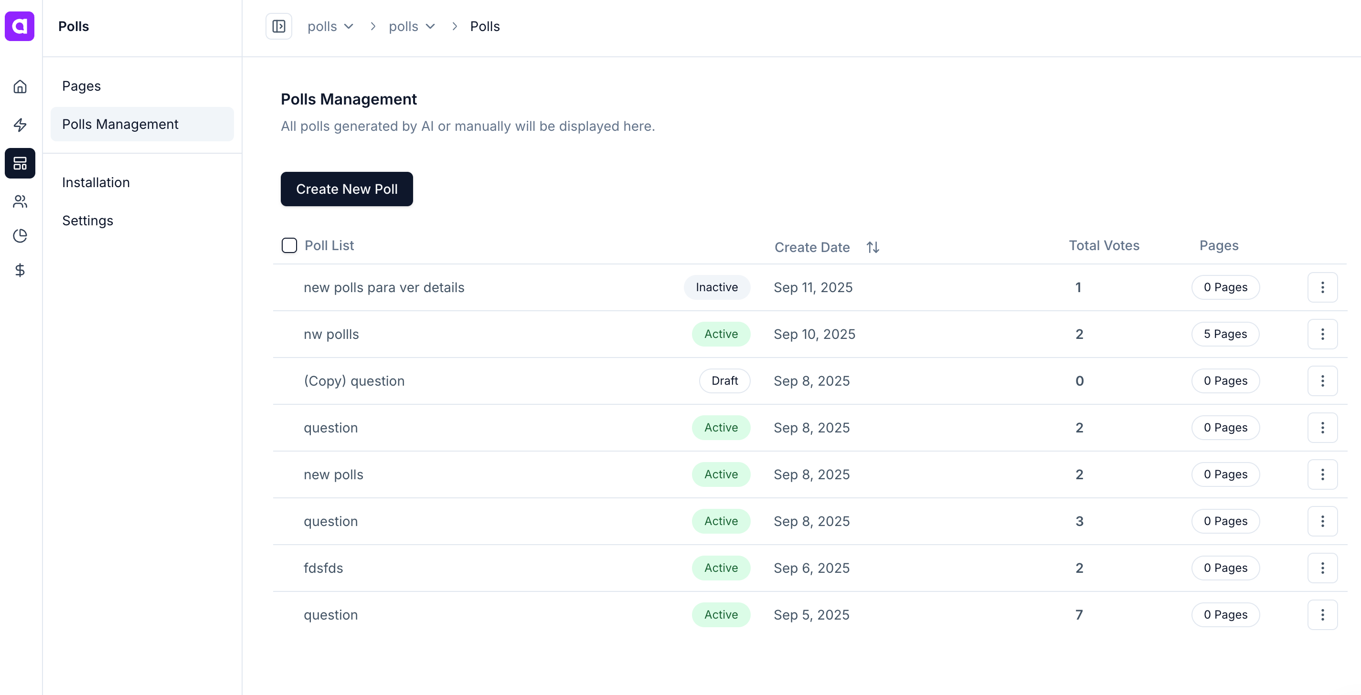Click the home icon in sidebar

20,86
